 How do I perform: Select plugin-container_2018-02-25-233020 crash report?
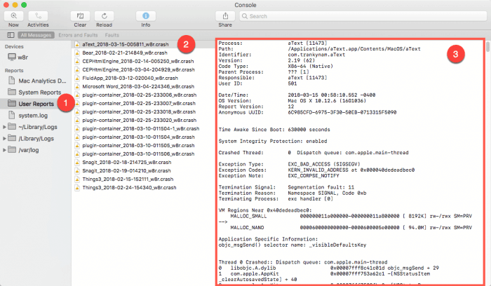tap(140, 120)
